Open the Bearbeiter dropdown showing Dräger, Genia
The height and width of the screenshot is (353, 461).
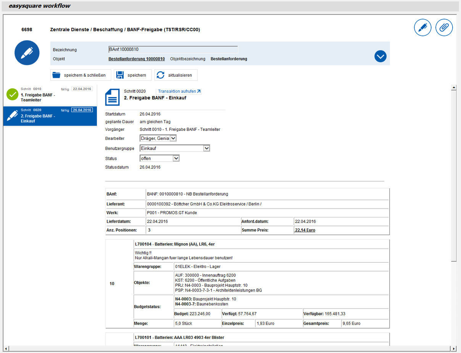(173, 138)
